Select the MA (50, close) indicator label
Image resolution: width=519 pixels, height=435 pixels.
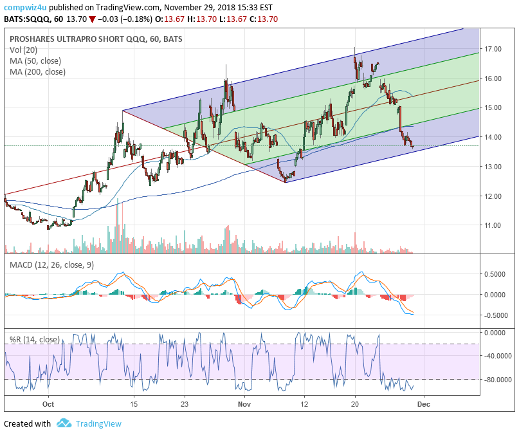[x=37, y=61]
